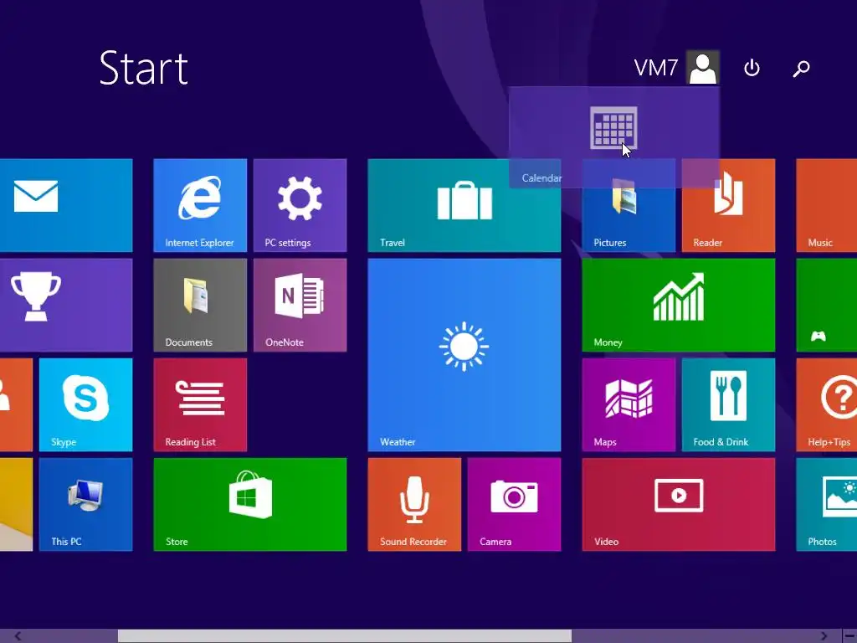Open PC settings tile
This screenshot has height=643, width=857.
[300, 206]
